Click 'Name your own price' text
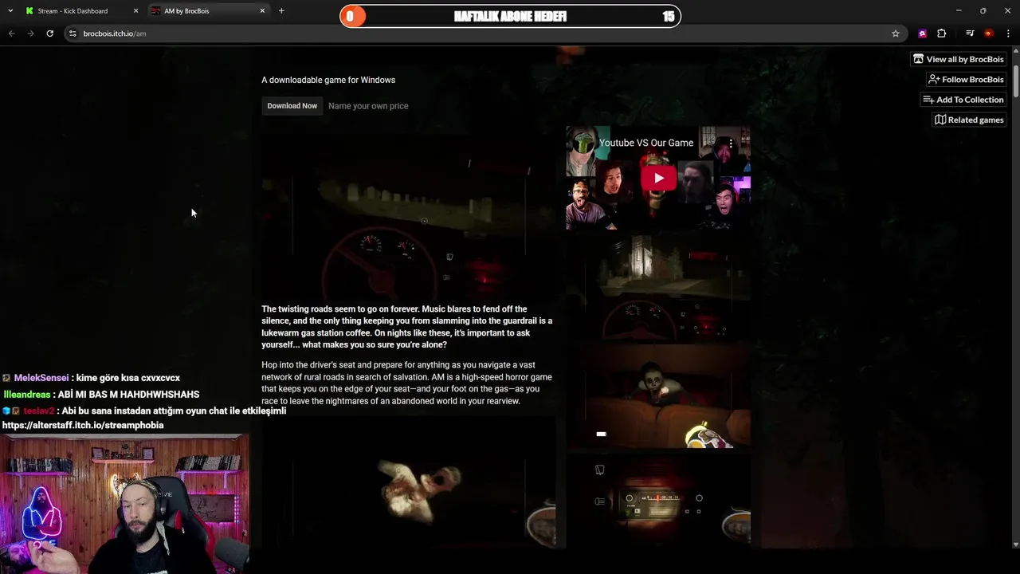The image size is (1020, 574). [x=368, y=106]
